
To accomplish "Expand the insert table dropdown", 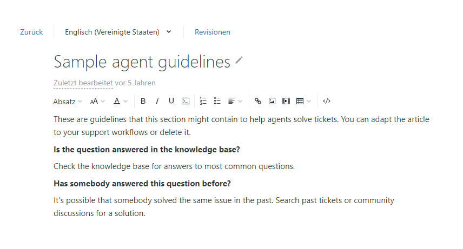I will click(x=303, y=101).
